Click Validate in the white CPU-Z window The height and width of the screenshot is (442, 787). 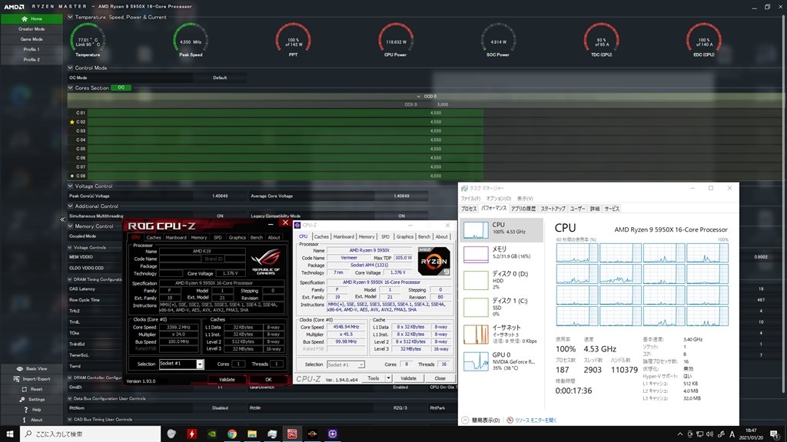click(408, 378)
